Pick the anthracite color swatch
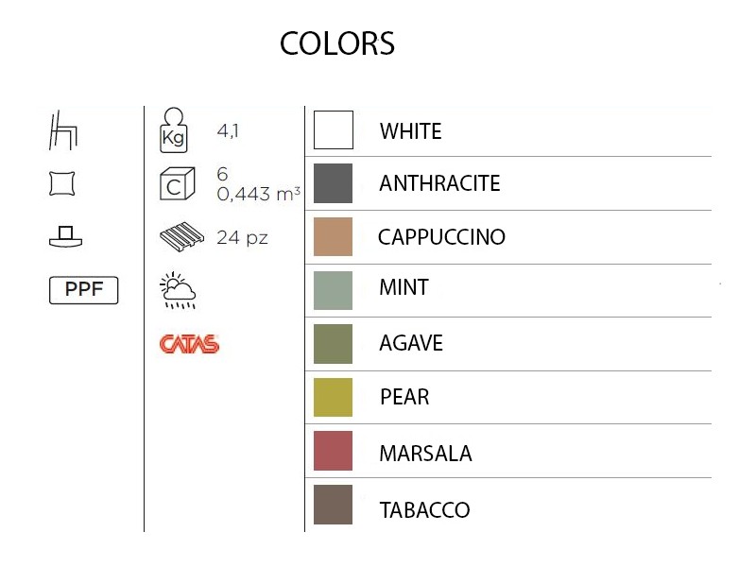Viewport: 756px width, 567px height. pyautogui.click(x=333, y=183)
